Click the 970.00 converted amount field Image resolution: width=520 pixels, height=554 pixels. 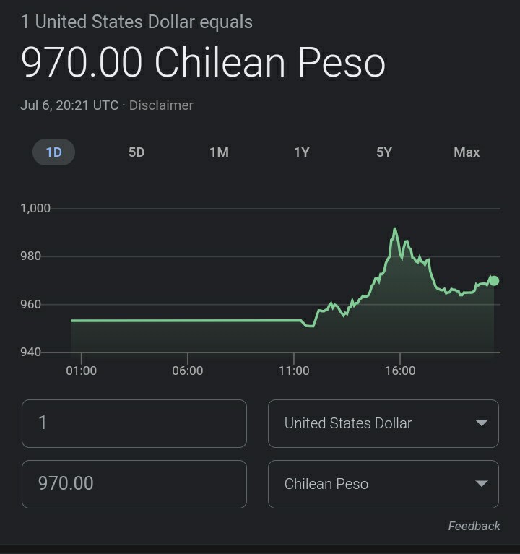tap(134, 483)
